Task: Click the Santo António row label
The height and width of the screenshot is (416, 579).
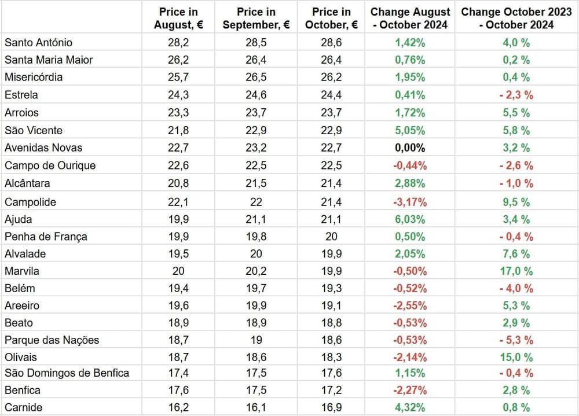Action: [x=38, y=43]
